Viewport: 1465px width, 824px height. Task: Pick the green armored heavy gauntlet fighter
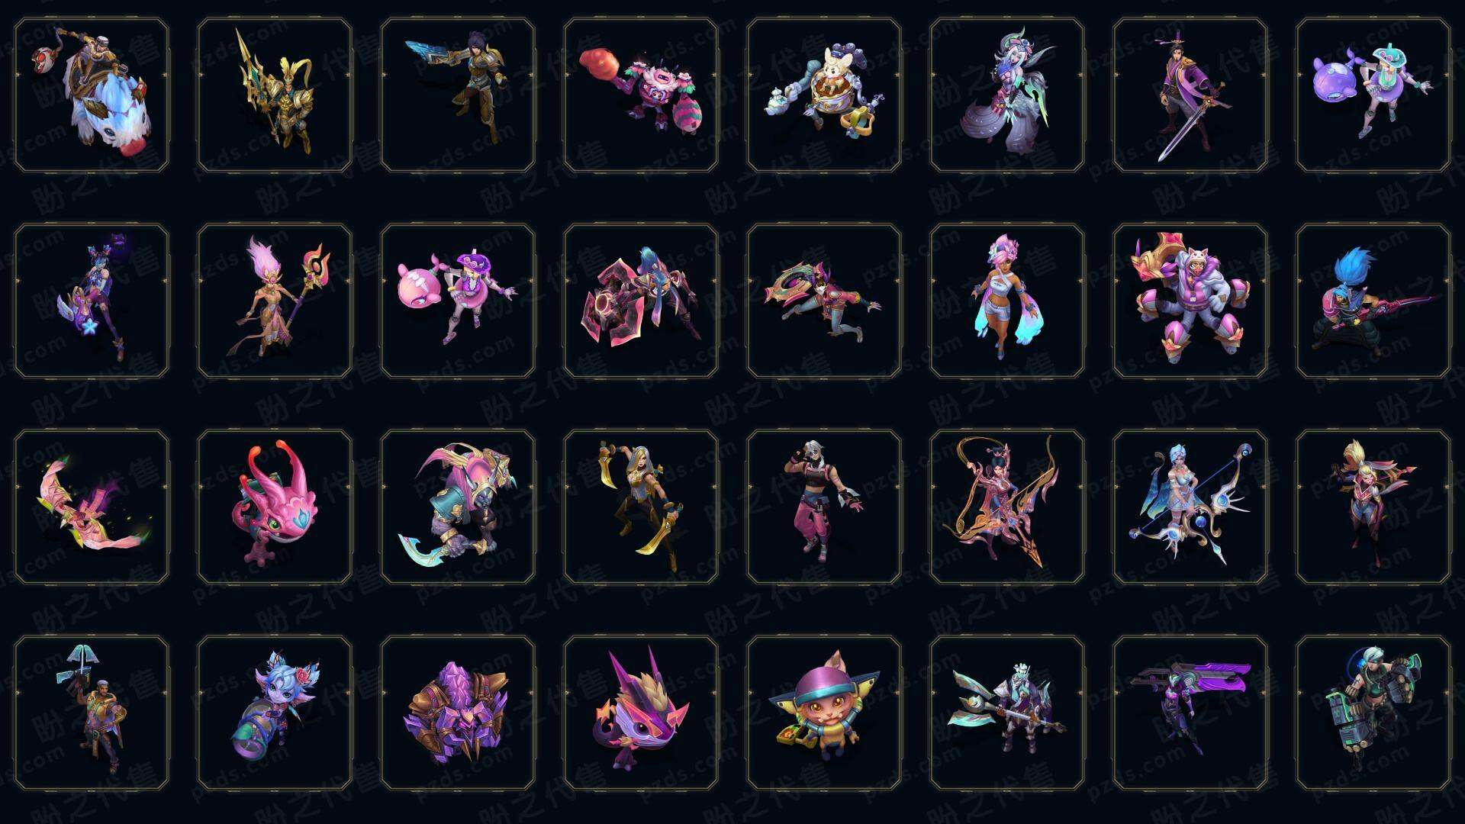pyautogui.click(x=1373, y=713)
